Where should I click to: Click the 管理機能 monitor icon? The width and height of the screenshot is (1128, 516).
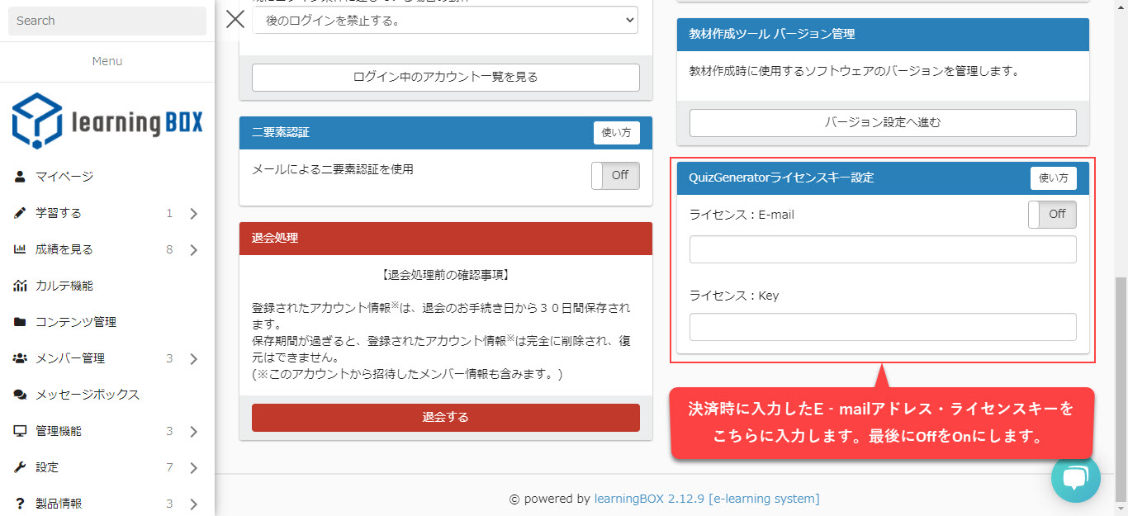[20, 431]
